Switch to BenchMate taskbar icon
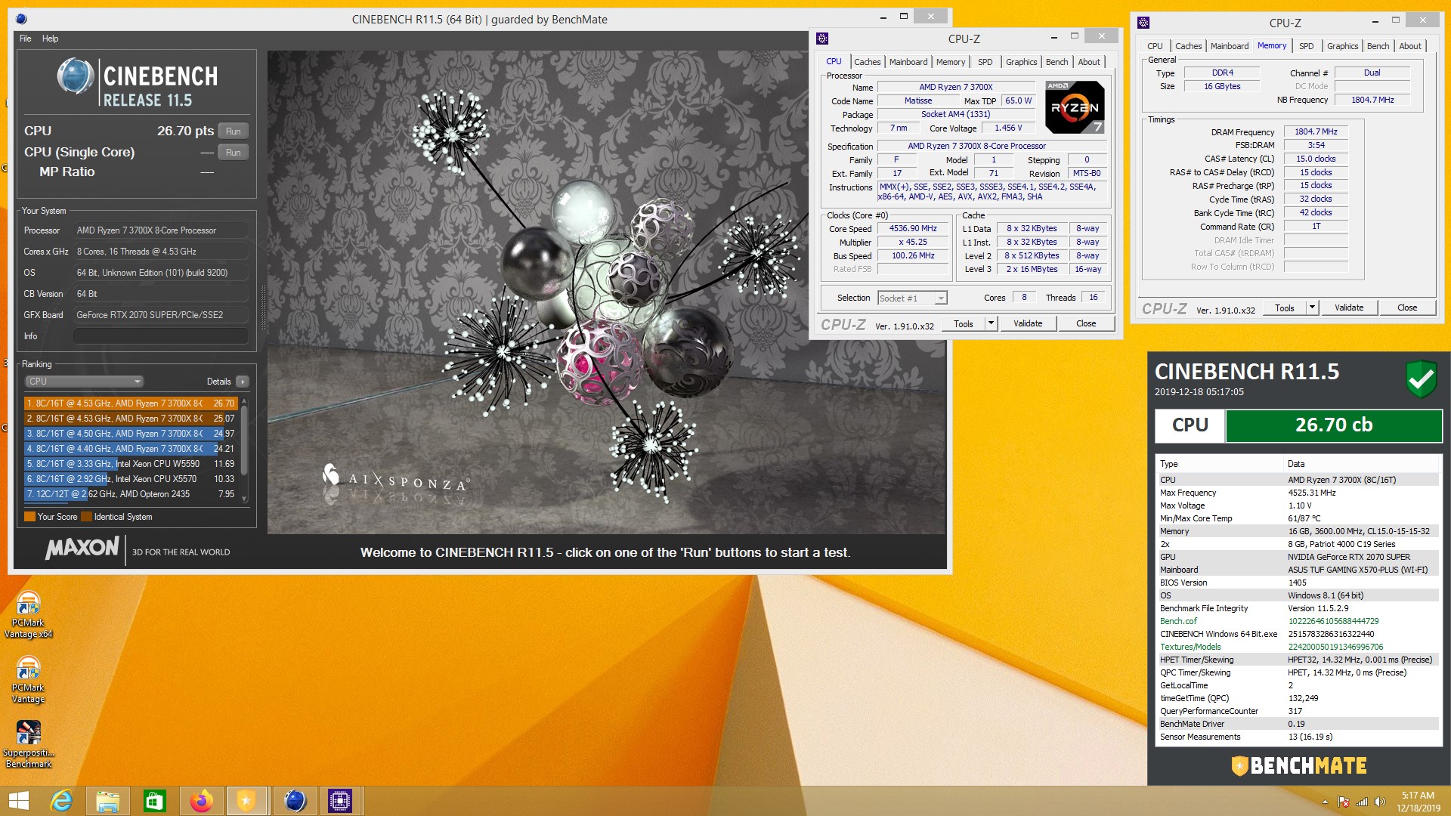Image resolution: width=1451 pixels, height=816 pixels. (x=246, y=801)
